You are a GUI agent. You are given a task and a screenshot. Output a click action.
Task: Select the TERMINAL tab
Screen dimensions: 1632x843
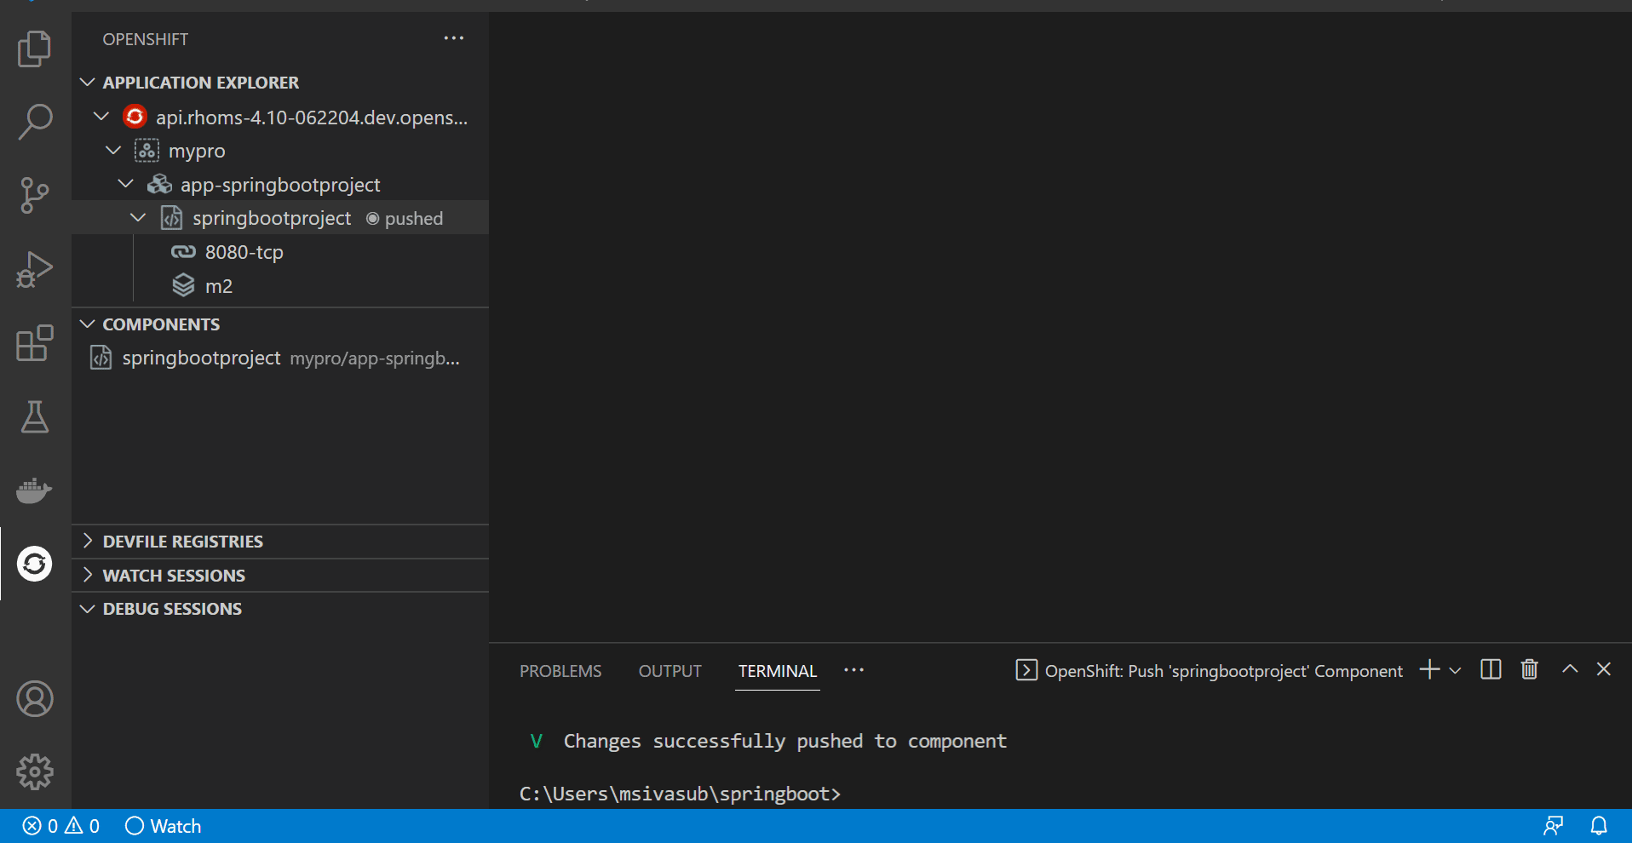coord(778,671)
